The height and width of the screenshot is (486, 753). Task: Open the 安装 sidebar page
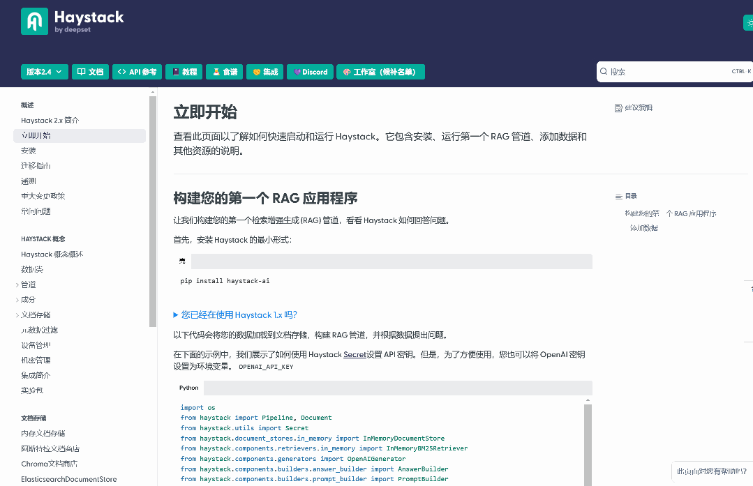(x=29, y=151)
